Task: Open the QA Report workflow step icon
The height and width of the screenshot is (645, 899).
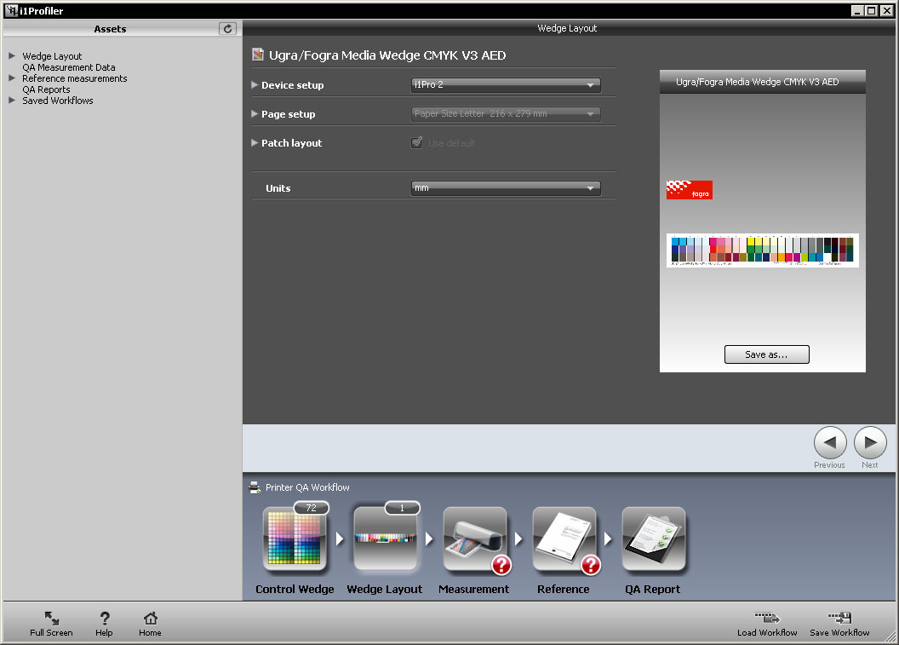Action: click(x=653, y=540)
